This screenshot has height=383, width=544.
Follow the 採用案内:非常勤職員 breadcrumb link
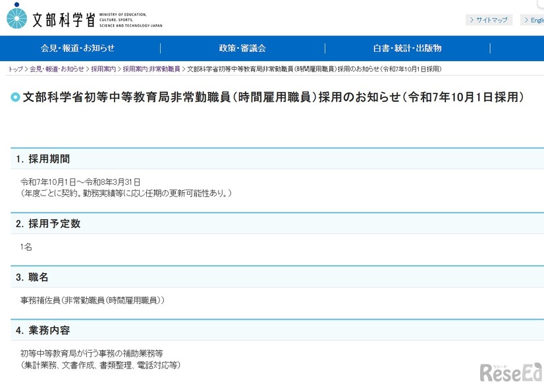[151, 69]
